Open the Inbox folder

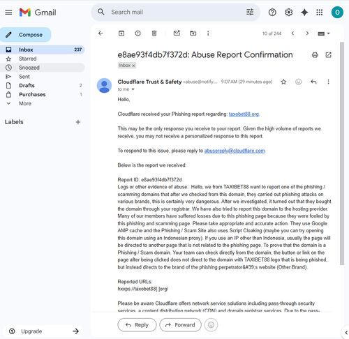coord(42,50)
